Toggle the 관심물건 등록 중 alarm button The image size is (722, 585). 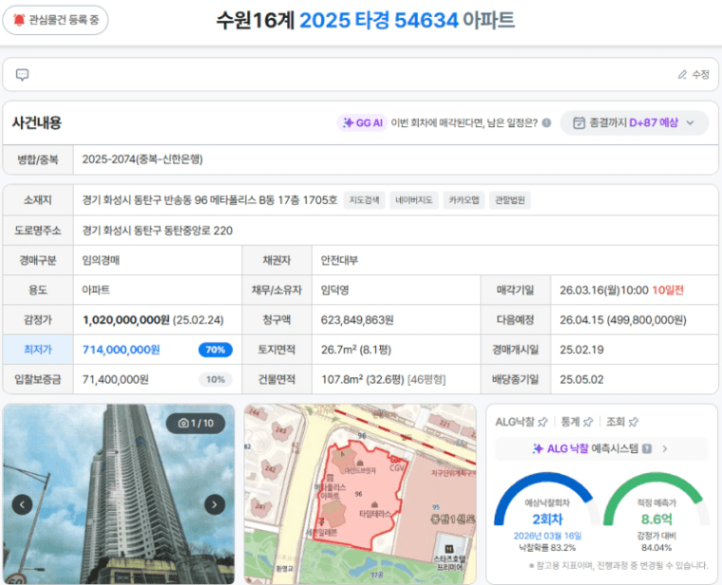point(56,19)
